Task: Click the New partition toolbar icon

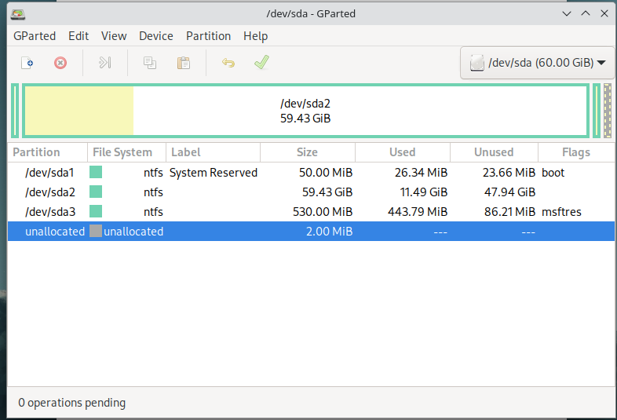Action: 27,63
